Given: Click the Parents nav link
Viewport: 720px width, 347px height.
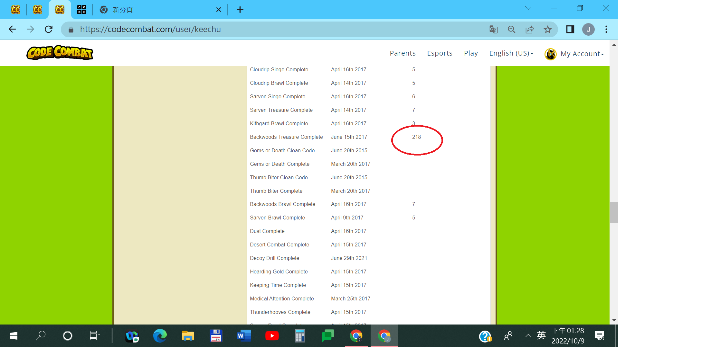Looking at the screenshot, I should [403, 53].
